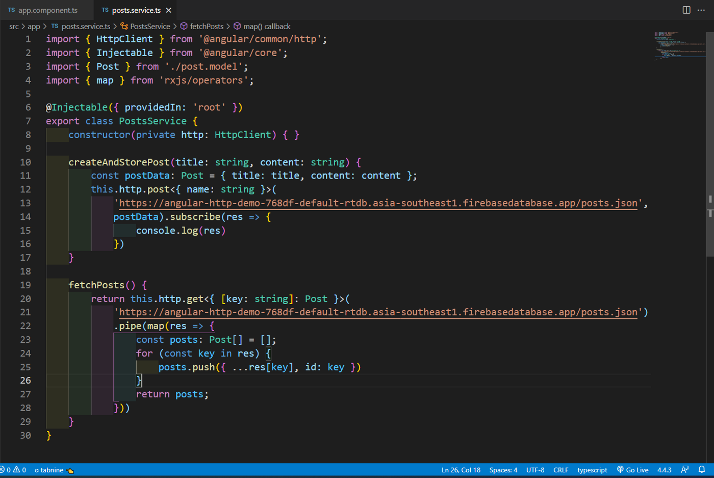This screenshot has width=714, height=478.
Task: Open the posts.service.ts breadcrumb file picker
Action: pyautogui.click(x=81, y=27)
